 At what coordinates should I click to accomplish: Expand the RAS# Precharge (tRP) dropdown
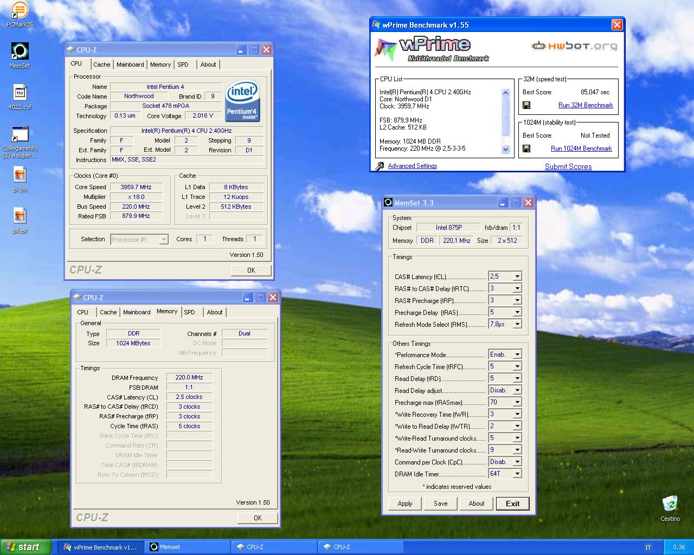pos(517,300)
